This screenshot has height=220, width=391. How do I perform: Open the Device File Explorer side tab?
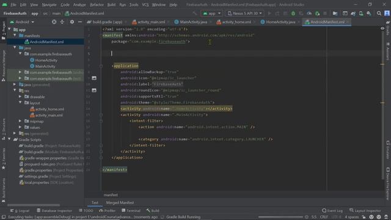click(388, 183)
